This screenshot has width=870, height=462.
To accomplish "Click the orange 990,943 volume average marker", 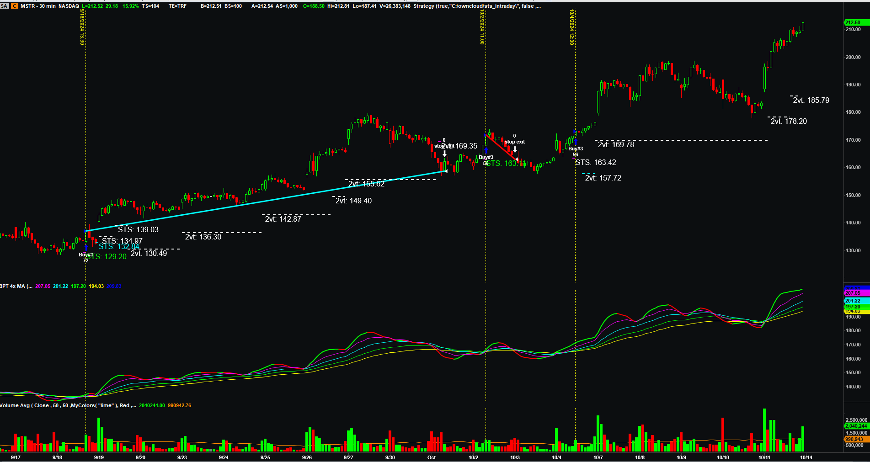I will click(853, 439).
